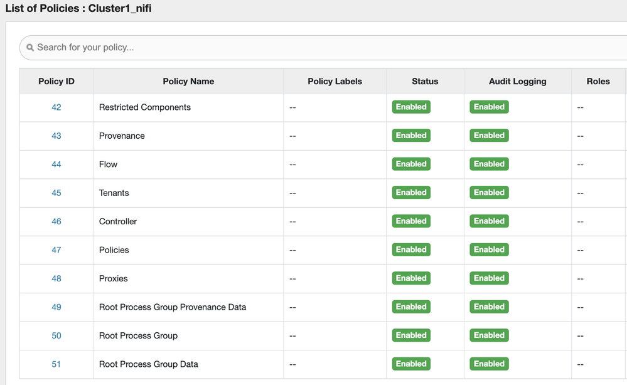Click Status Enabled badge for Flow row
Image resolution: width=627 pixels, height=385 pixels.
click(411, 164)
